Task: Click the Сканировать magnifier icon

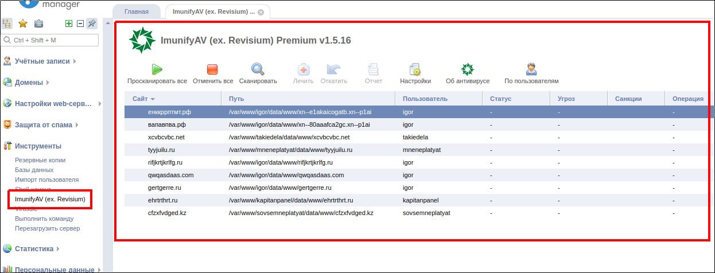Action: 258,69
